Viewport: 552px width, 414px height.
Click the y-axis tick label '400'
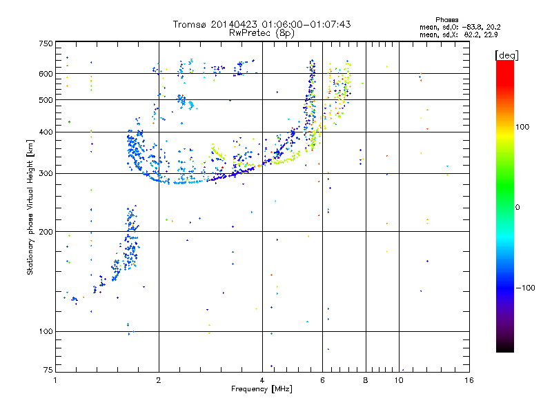click(x=46, y=132)
